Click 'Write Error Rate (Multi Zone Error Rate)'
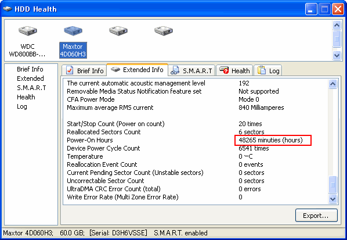The width and height of the screenshot is (347, 240). [x=122, y=197]
